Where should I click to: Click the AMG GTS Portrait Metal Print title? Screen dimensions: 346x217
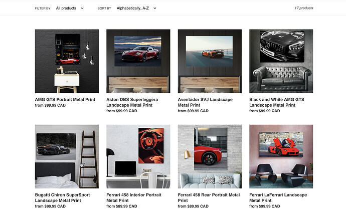pyautogui.click(x=65, y=99)
